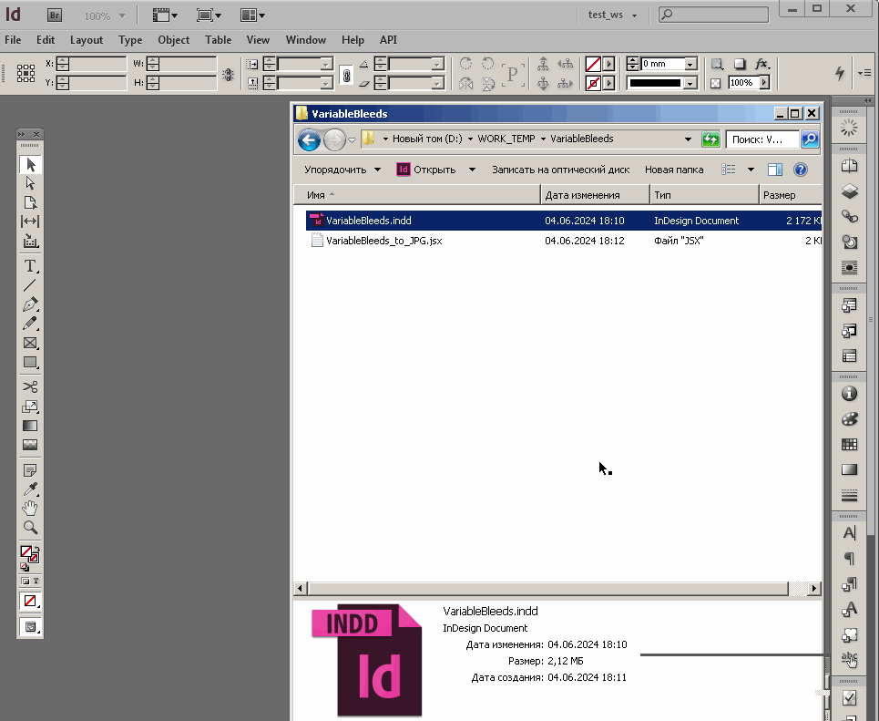This screenshot has width=879, height=721.
Task: Select the Page tool
Action: (x=30, y=202)
